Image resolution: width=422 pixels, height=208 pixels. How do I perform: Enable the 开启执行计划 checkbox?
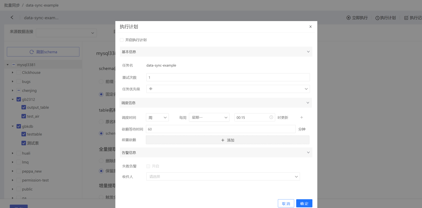(122, 40)
